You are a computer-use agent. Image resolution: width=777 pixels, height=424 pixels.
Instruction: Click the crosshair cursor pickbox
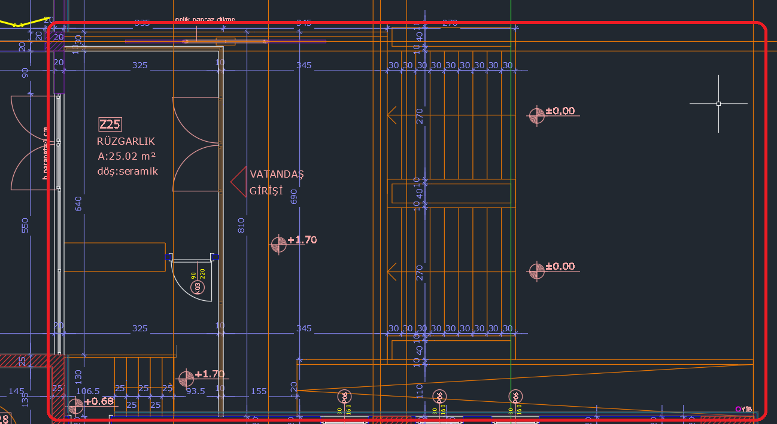tap(718, 103)
